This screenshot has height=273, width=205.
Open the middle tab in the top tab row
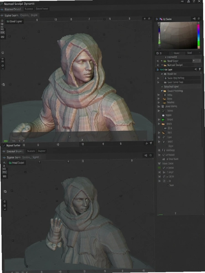click(28, 9)
